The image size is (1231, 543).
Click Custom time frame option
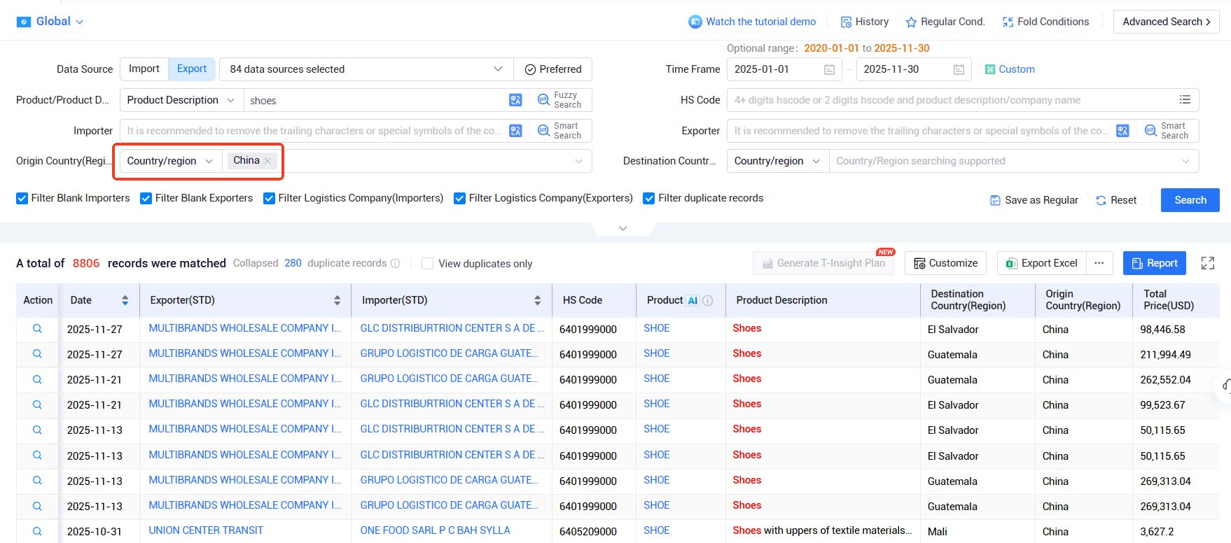tap(1010, 69)
